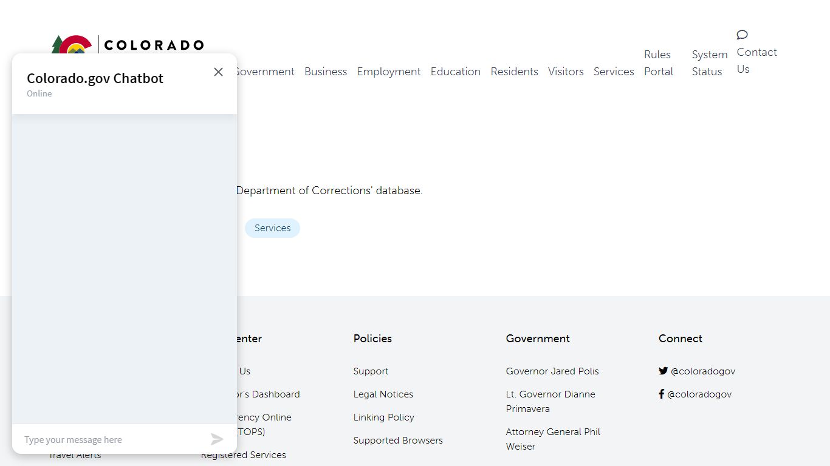Visit Governor Jared Polis link

(x=552, y=371)
